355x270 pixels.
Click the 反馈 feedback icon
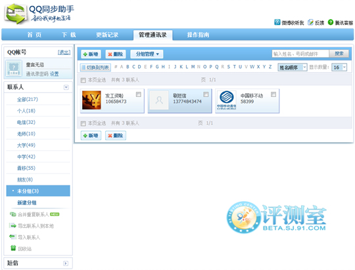click(x=310, y=22)
